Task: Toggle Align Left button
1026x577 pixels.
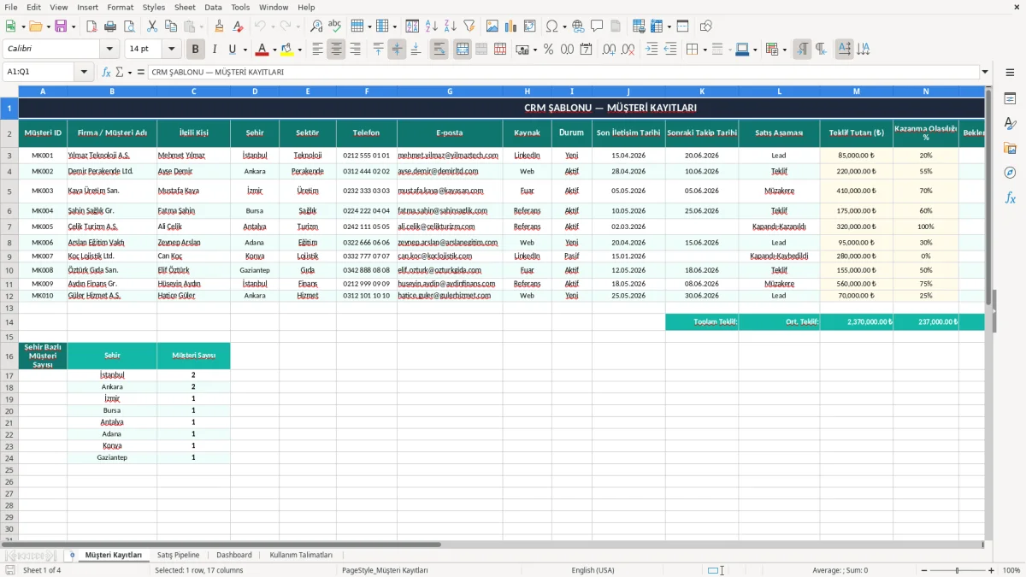Action: click(x=317, y=50)
